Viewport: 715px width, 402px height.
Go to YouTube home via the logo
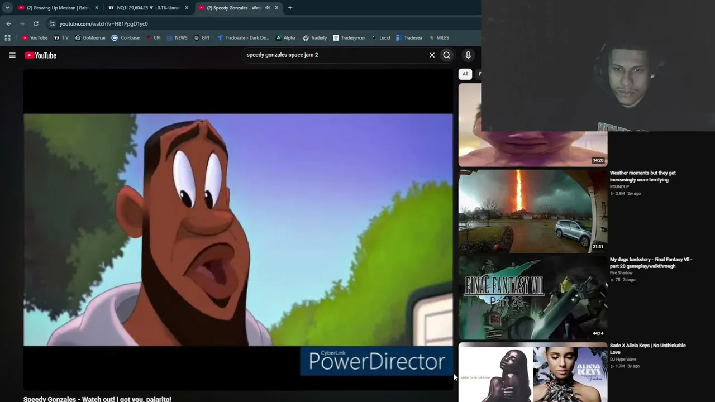pos(40,55)
